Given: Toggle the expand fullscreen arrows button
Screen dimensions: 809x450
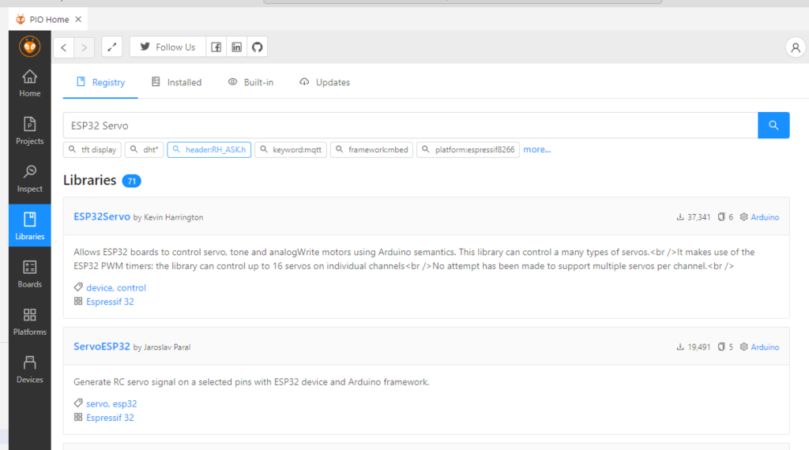Looking at the screenshot, I should [x=112, y=47].
